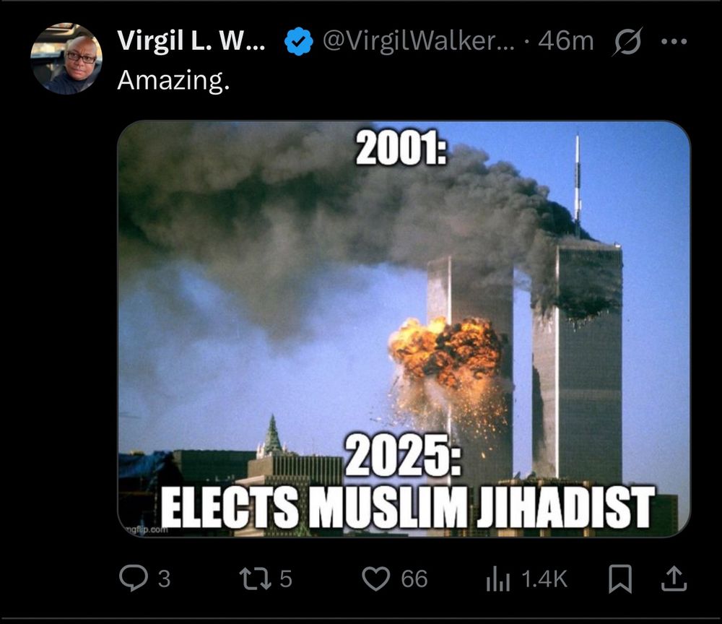Viewport: 722px width, 624px height.
Task: Click the repost count of 5
Action: point(286,579)
